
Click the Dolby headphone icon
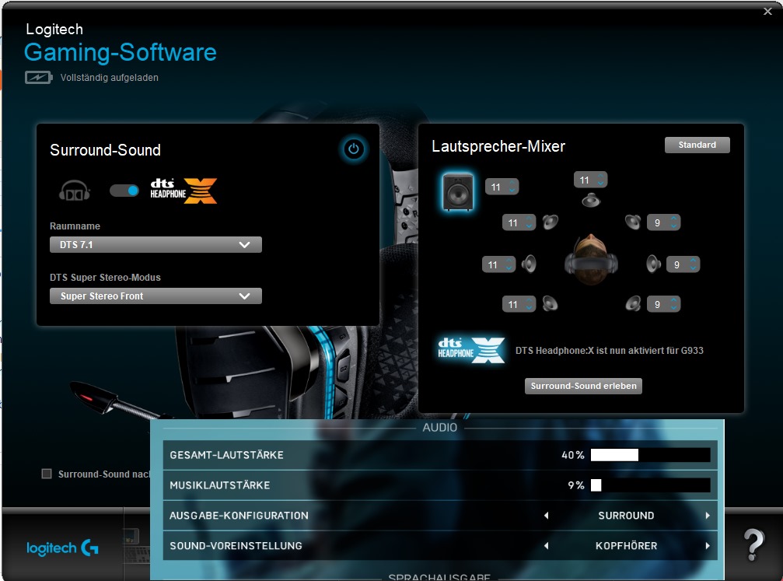pos(75,191)
